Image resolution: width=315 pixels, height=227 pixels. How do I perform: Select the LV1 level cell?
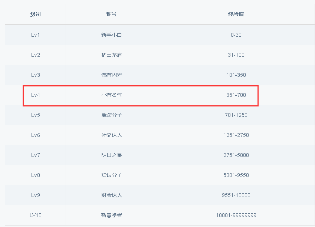(x=36, y=35)
